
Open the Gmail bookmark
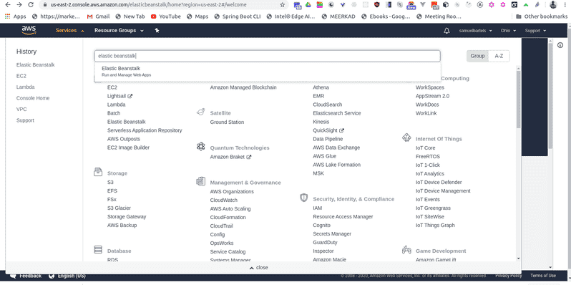click(98, 16)
